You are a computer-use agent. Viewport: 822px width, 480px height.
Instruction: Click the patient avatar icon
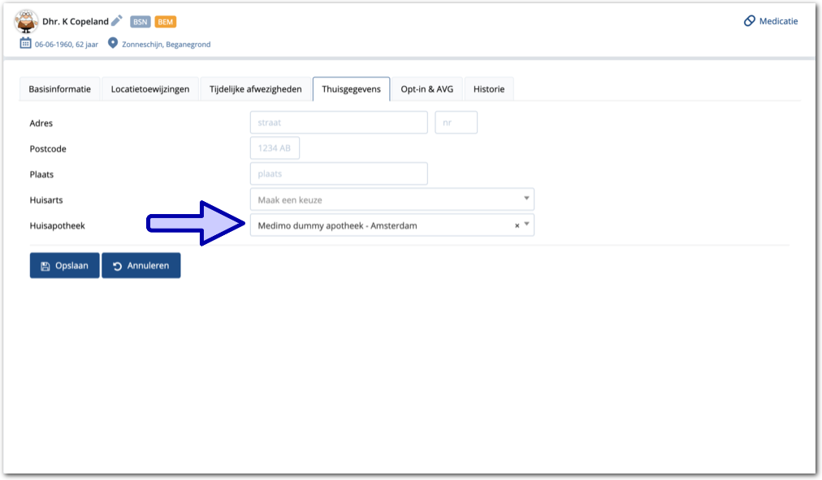point(26,21)
